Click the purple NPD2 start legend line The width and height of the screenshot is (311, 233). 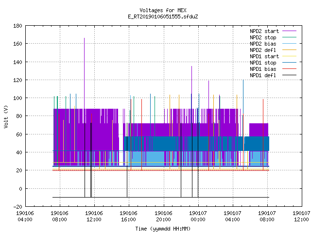[x=289, y=31]
